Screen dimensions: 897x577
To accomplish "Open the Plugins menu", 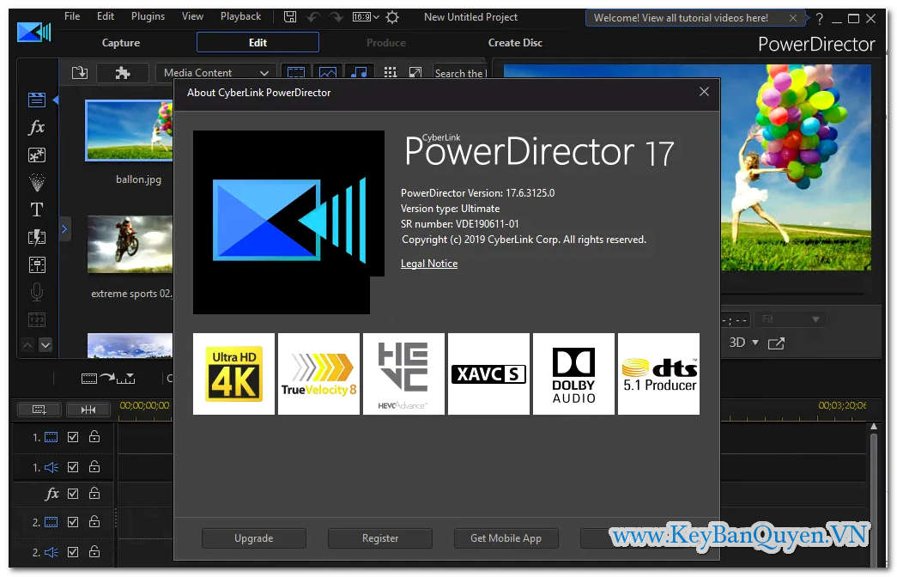I will [148, 16].
